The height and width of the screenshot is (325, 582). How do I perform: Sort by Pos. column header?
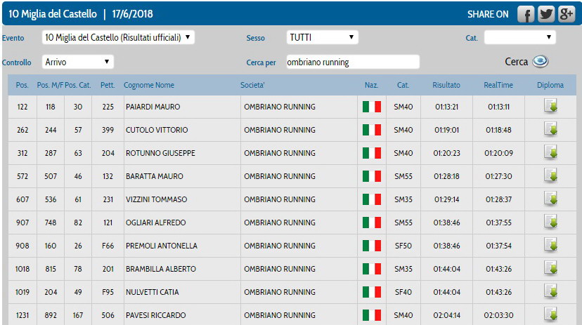22,86
